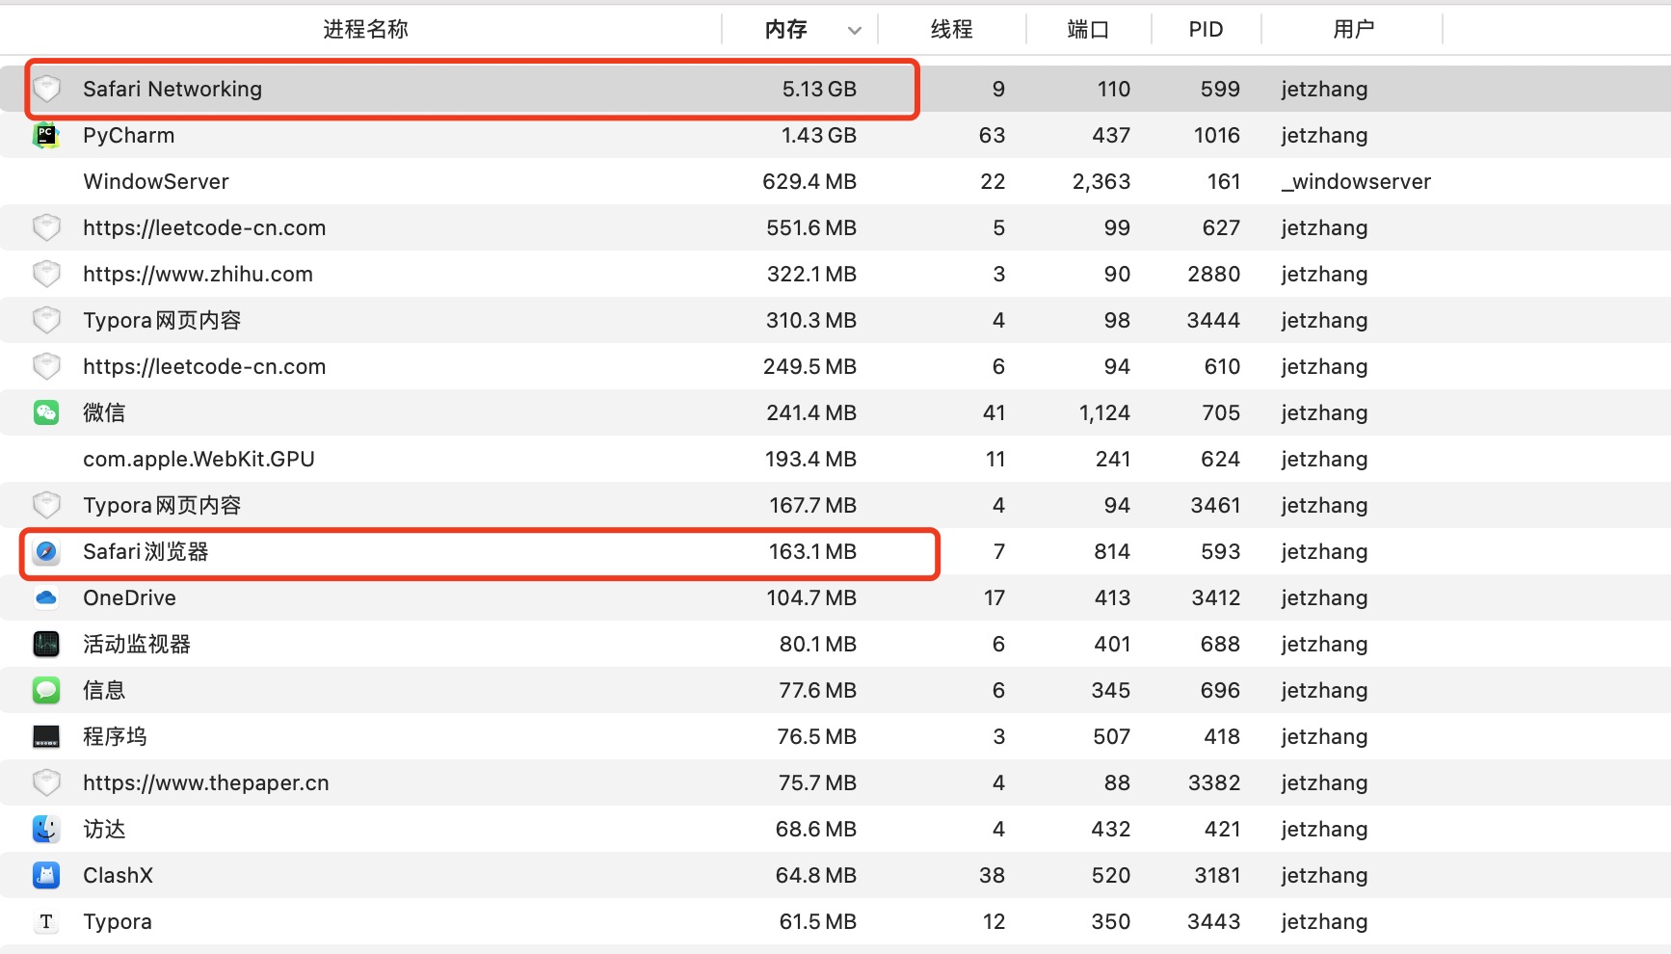Click the Activity Monitor (活动监视器) icon
The image size is (1671, 954).
pos(46,644)
